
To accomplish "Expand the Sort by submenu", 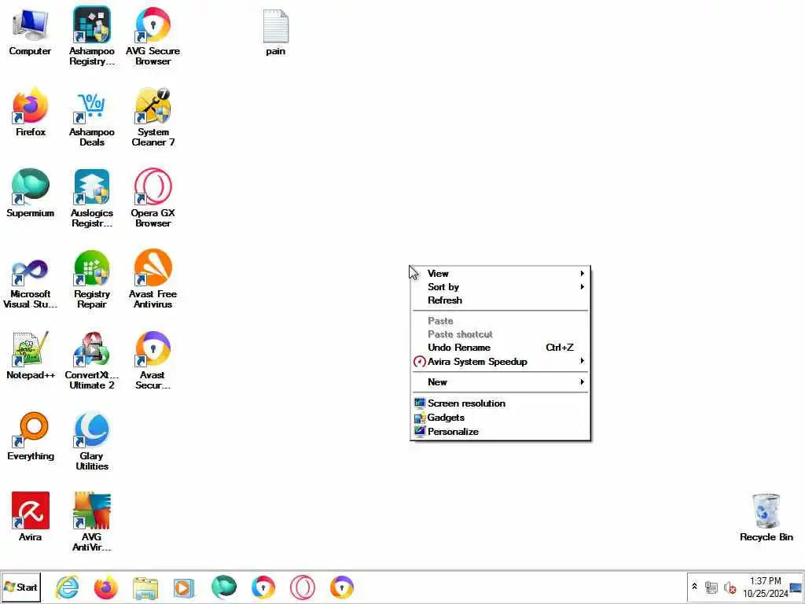I will coord(501,286).
